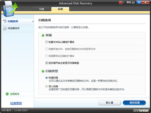Toggle 检查所有文件 including deleted files checkbox

[x=47, y=49]
